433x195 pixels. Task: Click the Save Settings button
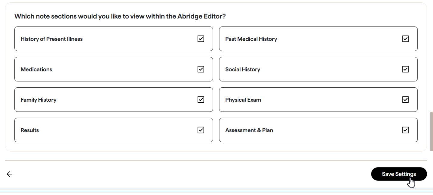tap(399, 174)
